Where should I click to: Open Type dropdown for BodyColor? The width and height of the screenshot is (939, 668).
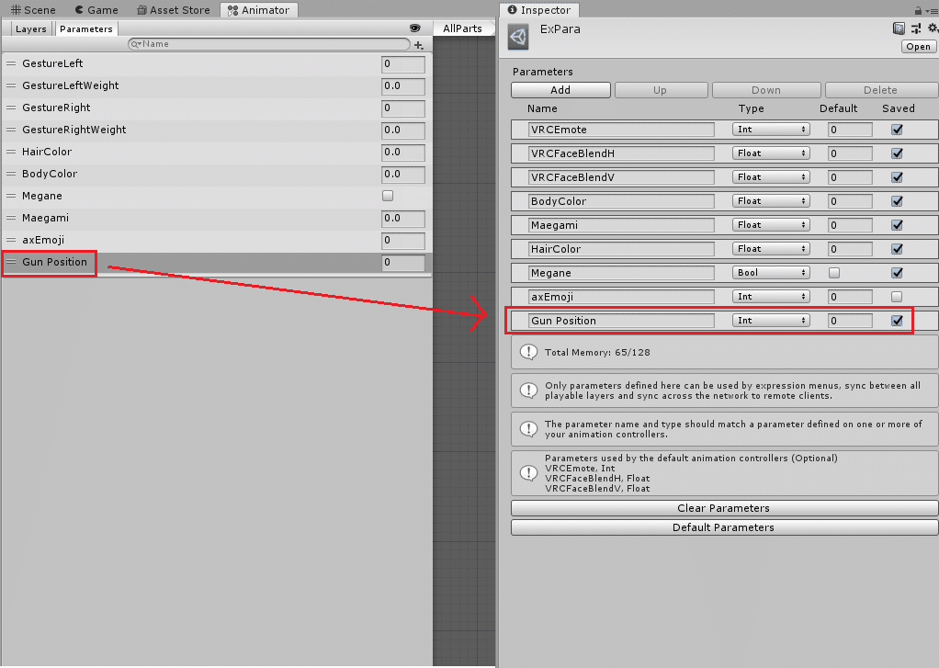click(771, 201)
